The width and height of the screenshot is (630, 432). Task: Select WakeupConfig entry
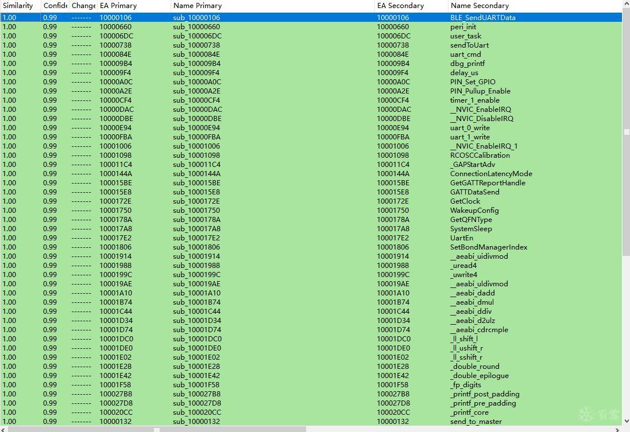point(474,211)
